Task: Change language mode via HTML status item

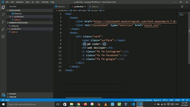Action: pyautogui.click(x=178, y=100)
